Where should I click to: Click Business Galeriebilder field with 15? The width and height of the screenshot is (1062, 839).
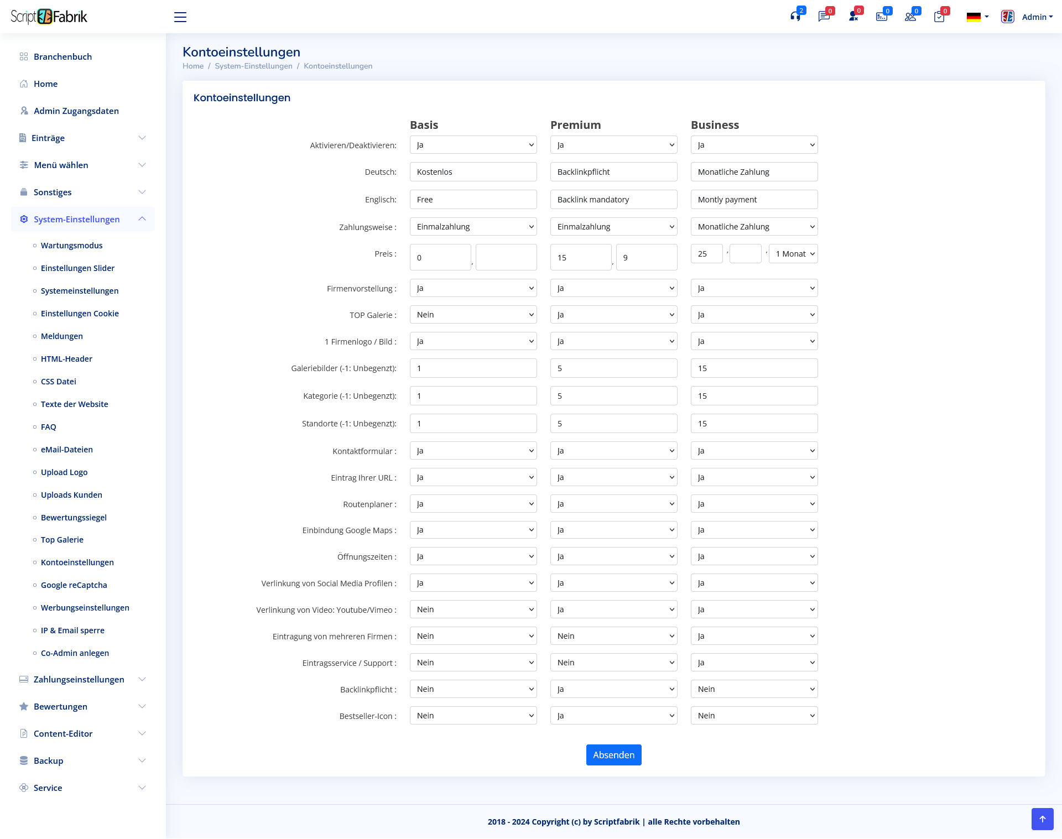point(754,368)
